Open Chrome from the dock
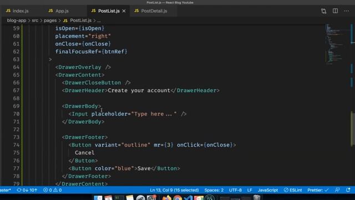Image resolution: width=355 pixels, height=200 pixels. coord(177,198)
